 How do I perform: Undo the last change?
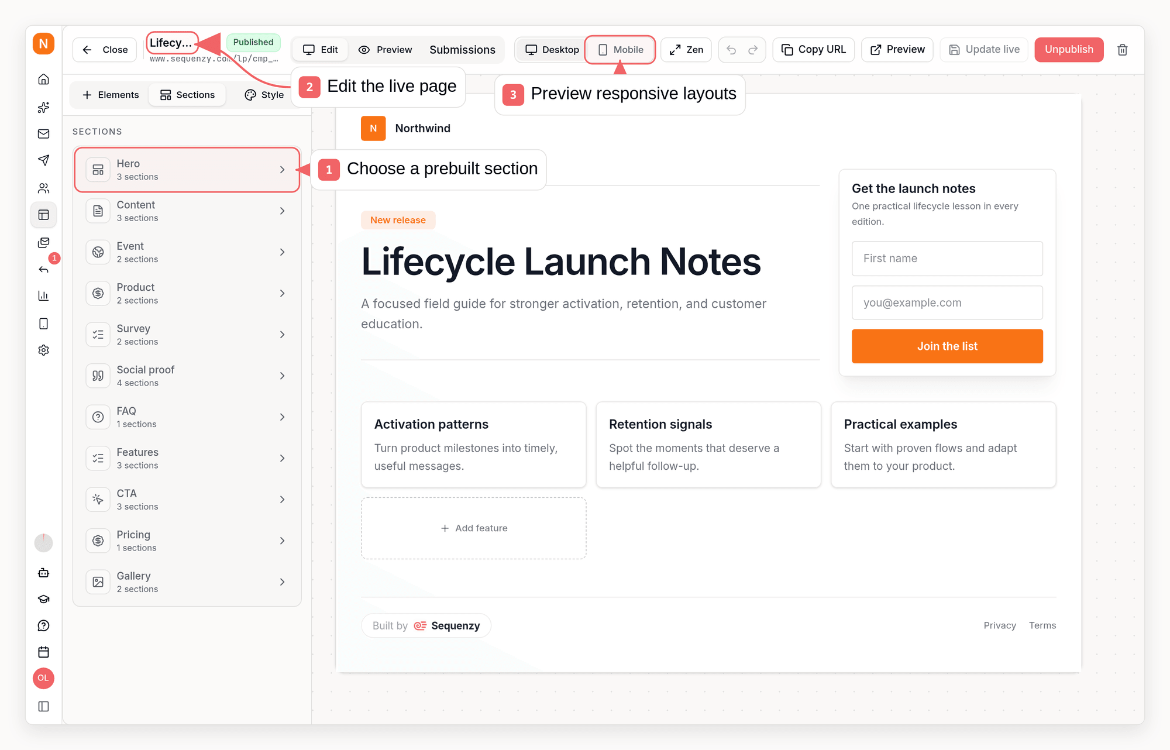[731, 50]
